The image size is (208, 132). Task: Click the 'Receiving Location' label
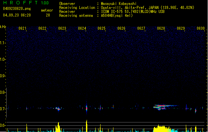coord(77,8)
